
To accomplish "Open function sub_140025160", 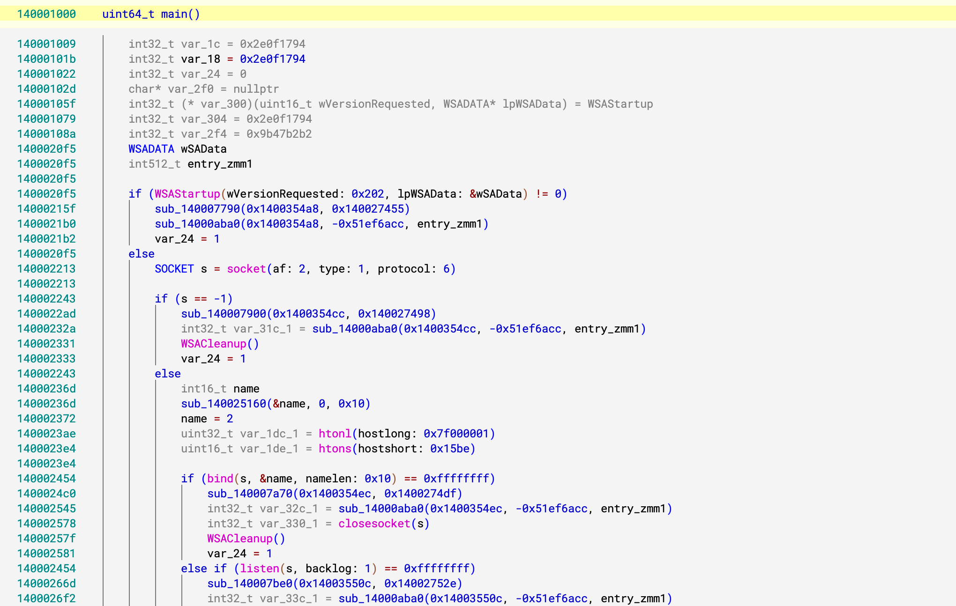I will [224, 404].
